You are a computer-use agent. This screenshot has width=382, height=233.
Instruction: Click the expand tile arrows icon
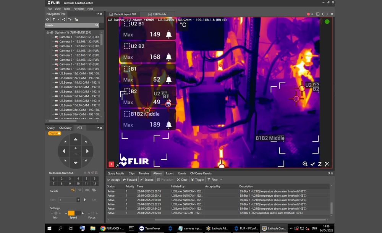pyautogui.click(x=118, y=165)
